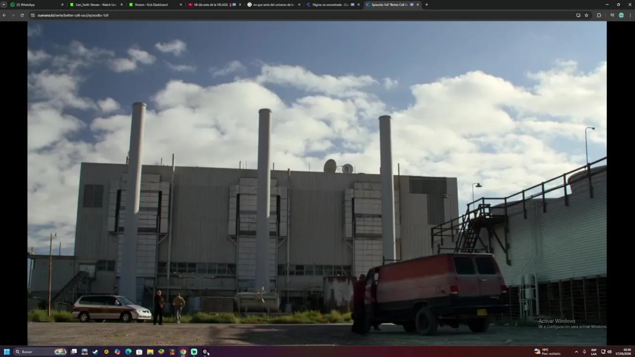
Task: Open the browser extensions puzzle icon
Action: pos(599,15)
